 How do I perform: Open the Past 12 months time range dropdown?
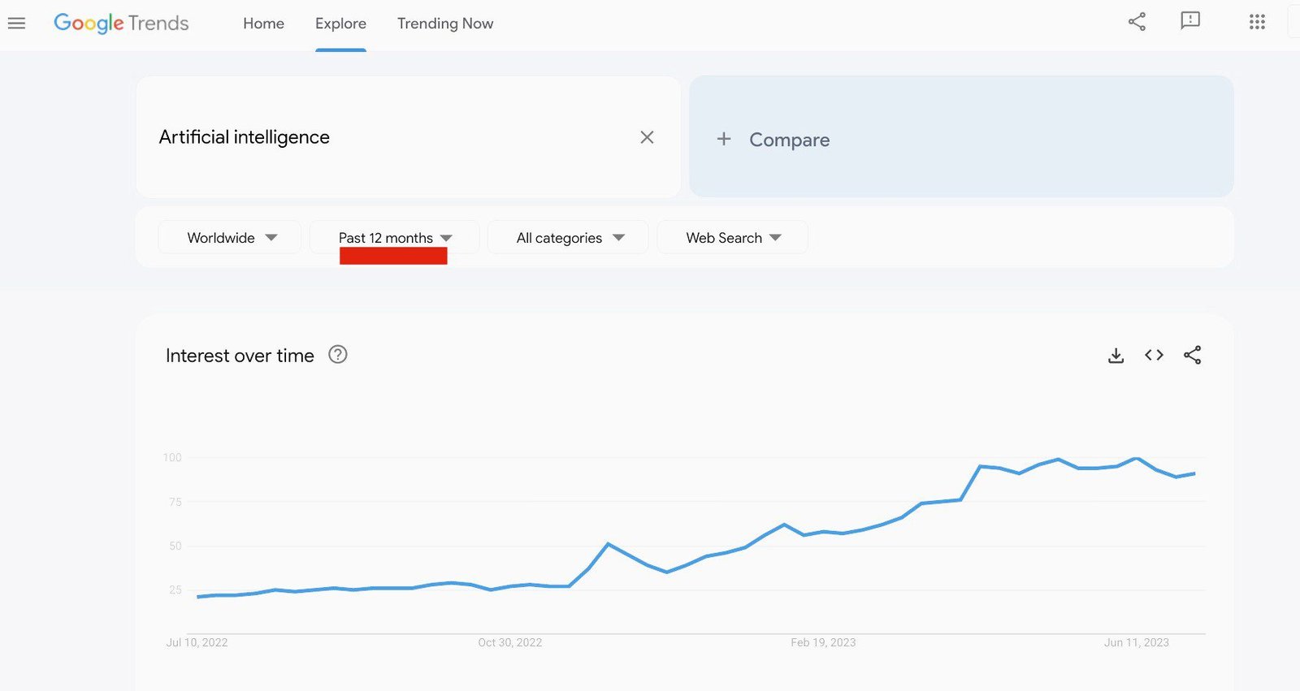pyautogui.click(x=395, y=237)
